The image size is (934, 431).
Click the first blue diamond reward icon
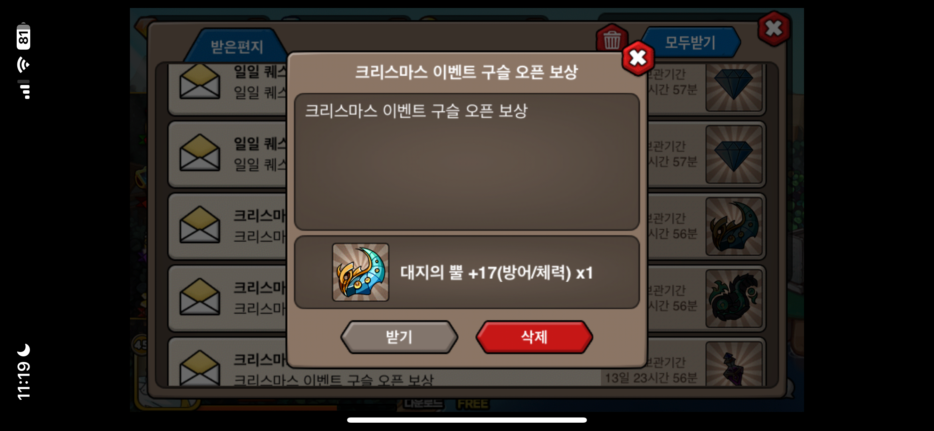[x=734, y=87]
